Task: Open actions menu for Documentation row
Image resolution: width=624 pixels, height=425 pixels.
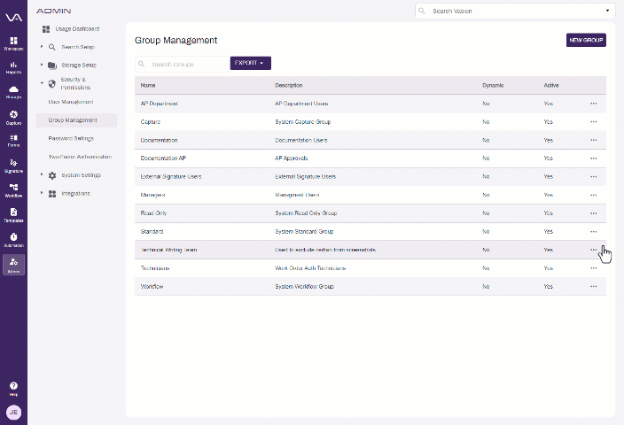Action: (593, 140)
